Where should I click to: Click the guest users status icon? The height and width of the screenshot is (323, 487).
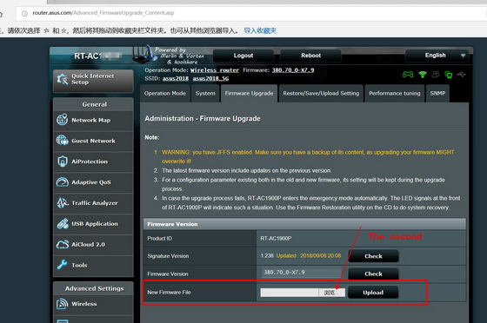coord(436,75)
